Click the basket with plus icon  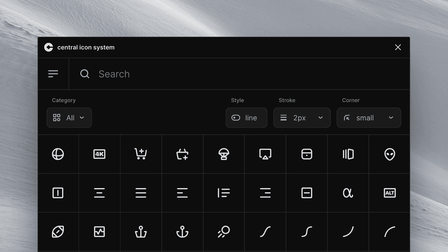[x=182, y=154]
